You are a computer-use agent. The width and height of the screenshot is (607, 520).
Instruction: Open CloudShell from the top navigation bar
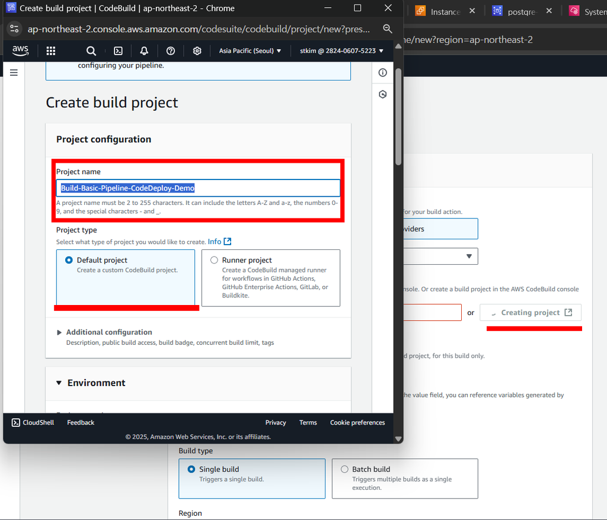coord(32,422)
